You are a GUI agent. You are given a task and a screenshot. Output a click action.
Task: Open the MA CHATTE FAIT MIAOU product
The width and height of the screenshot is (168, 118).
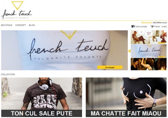pyautogui.click(x=126, y=97)
